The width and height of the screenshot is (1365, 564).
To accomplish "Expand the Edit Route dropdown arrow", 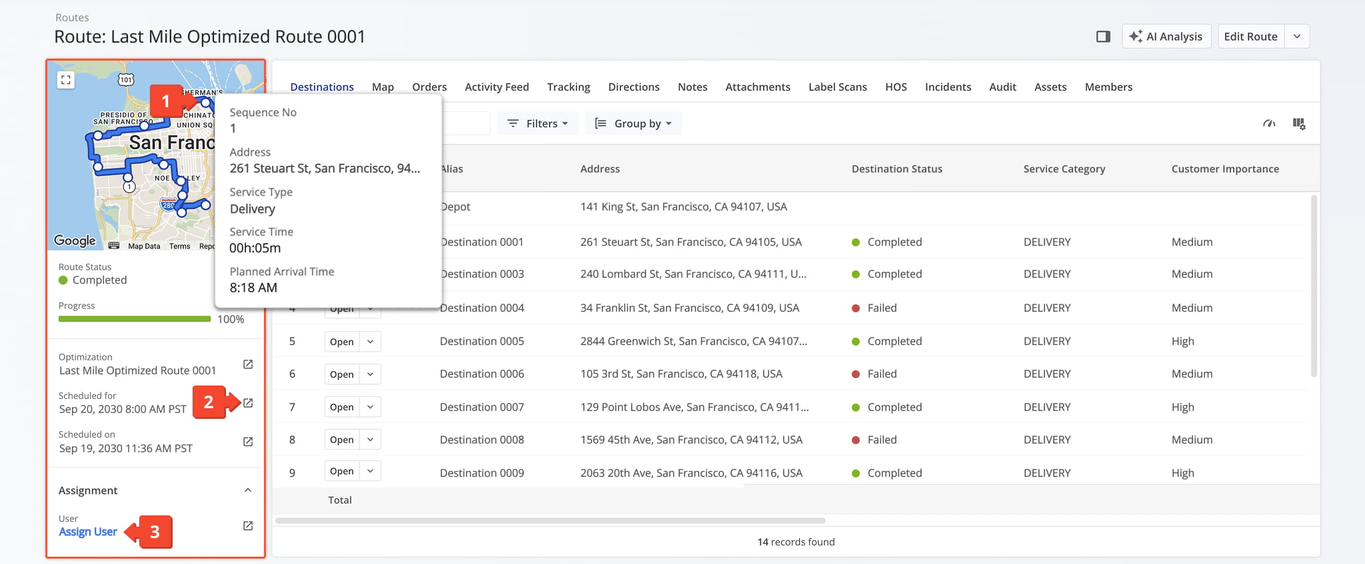I will 1297,37.
